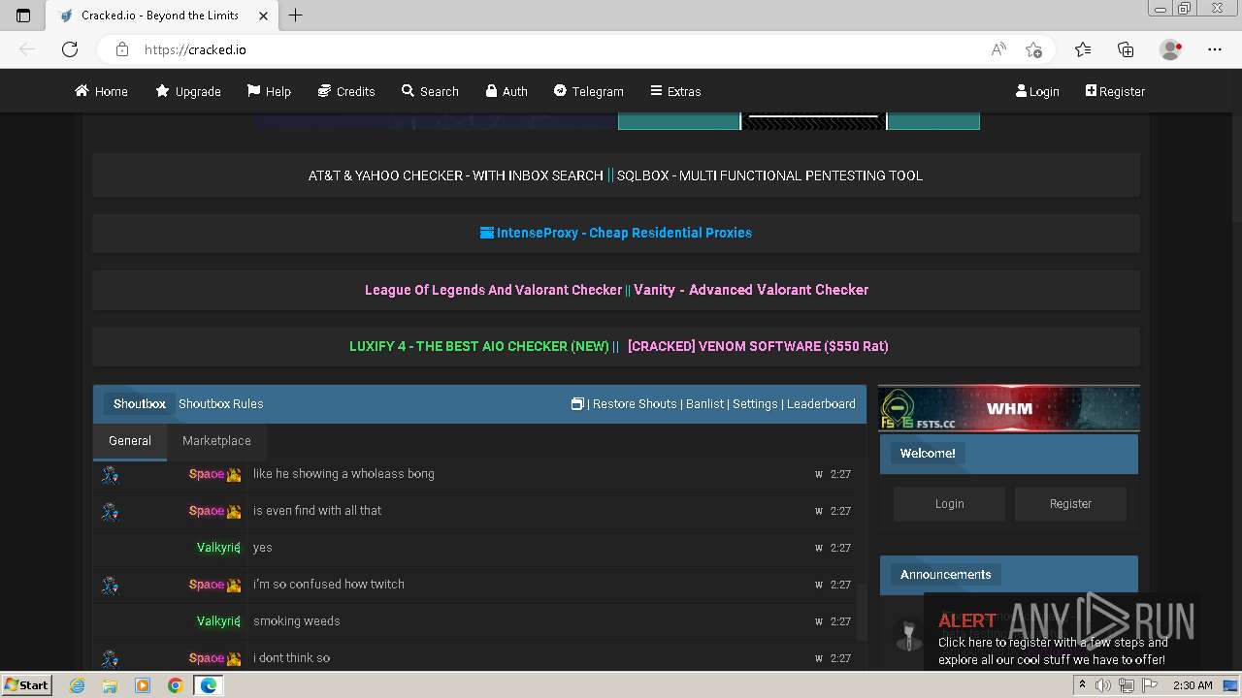Open shoutbox Settings
Screen dimensions: 1242x698
[755, 403]
